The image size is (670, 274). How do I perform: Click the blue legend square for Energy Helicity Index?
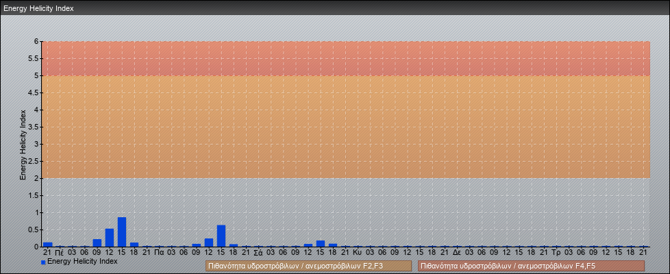coord(43,262)
